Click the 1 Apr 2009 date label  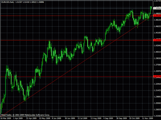18,118
